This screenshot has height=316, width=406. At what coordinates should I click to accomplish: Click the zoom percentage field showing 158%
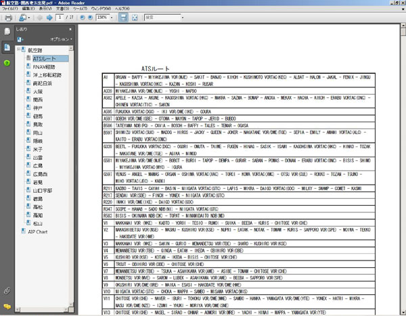click(x=102, y=18)
